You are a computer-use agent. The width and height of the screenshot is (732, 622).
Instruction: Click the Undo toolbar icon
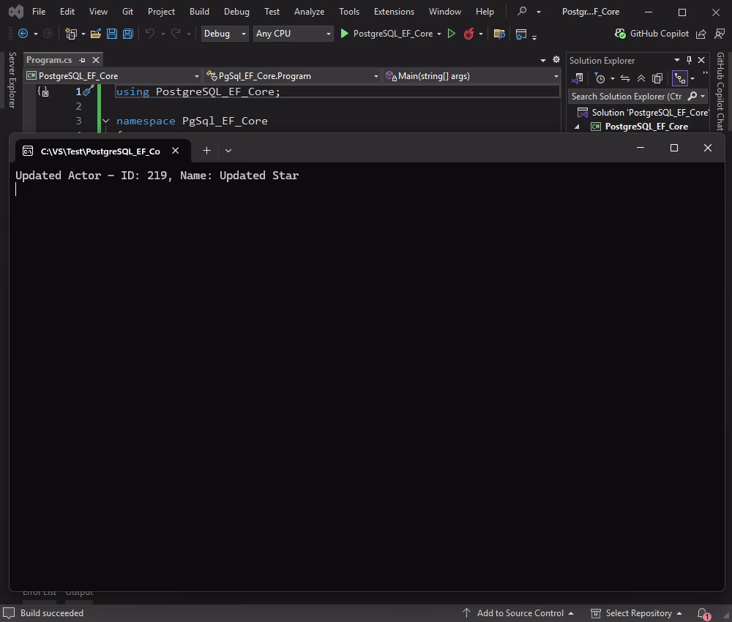tap(149, 34)
